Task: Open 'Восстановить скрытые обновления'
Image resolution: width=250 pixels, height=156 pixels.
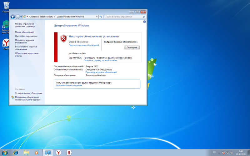Action: [26, 48]
